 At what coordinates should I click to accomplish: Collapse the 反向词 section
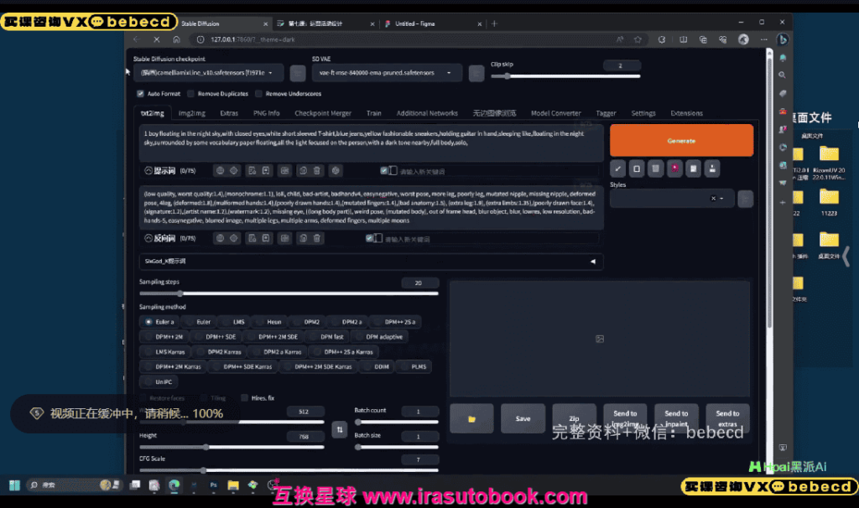[148, 238]
